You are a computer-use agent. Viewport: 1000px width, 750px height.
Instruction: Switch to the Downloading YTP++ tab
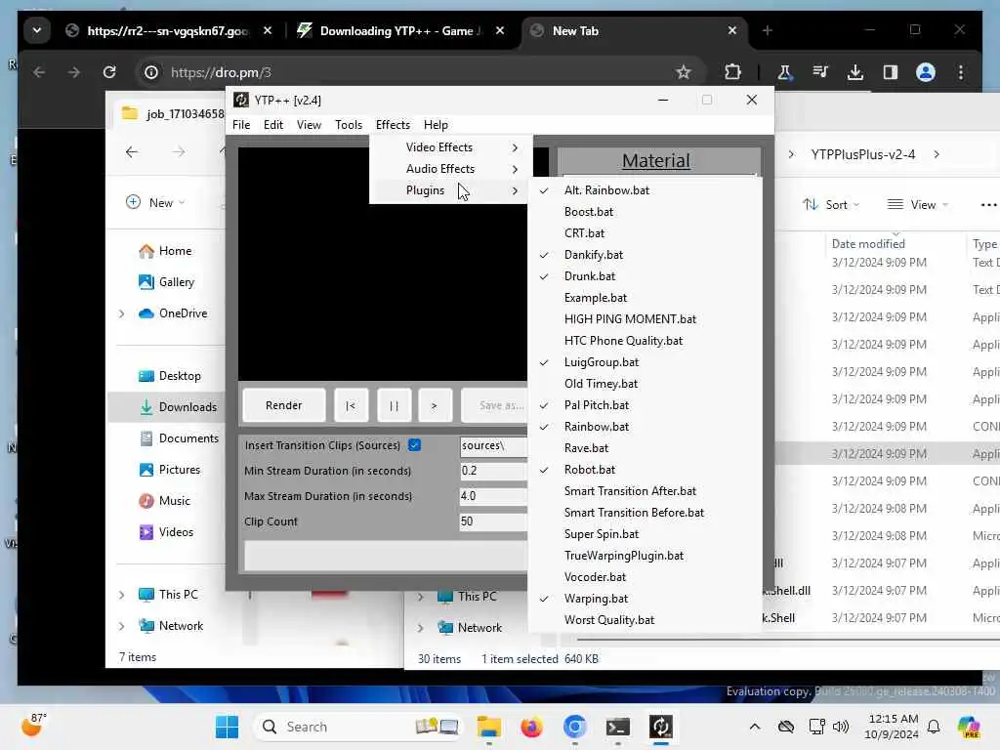pyautogui.click(x=398, y=30)
